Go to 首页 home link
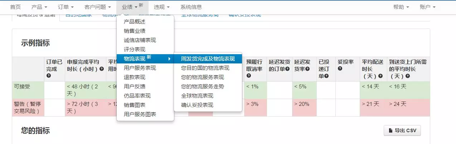Viewport: 456px width, 144px height. point(15,7)
